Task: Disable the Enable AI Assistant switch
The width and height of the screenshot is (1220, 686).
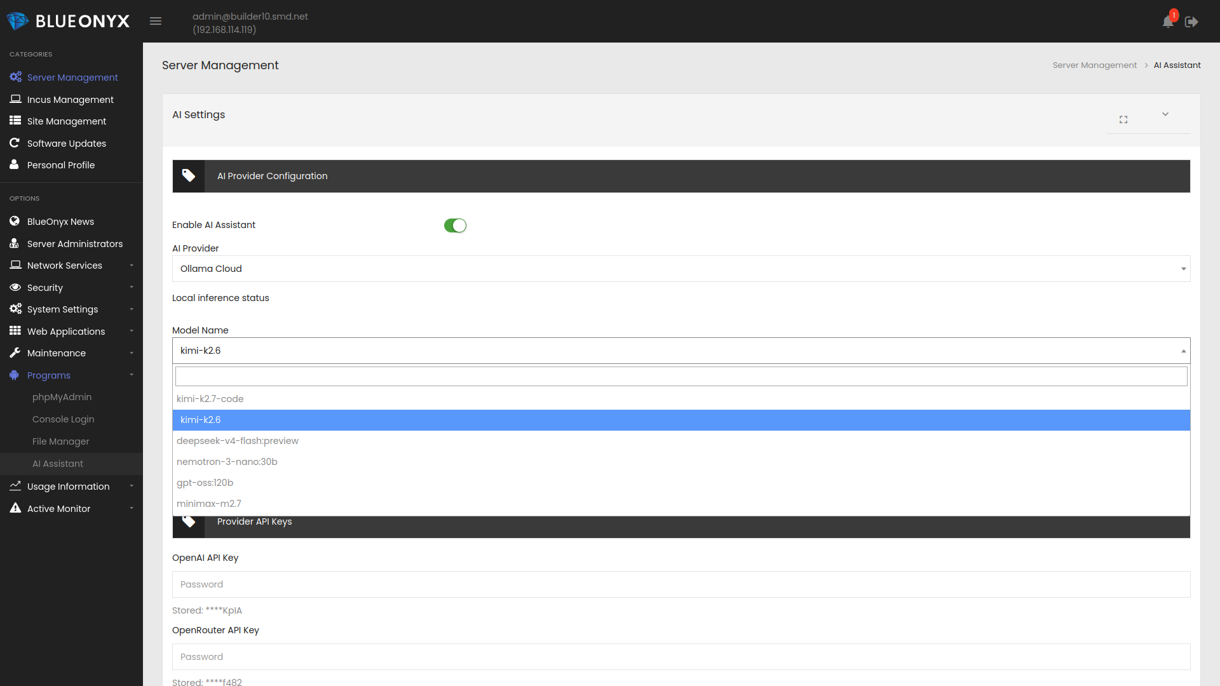Action: pyautogui.click(x=455, y=225)
